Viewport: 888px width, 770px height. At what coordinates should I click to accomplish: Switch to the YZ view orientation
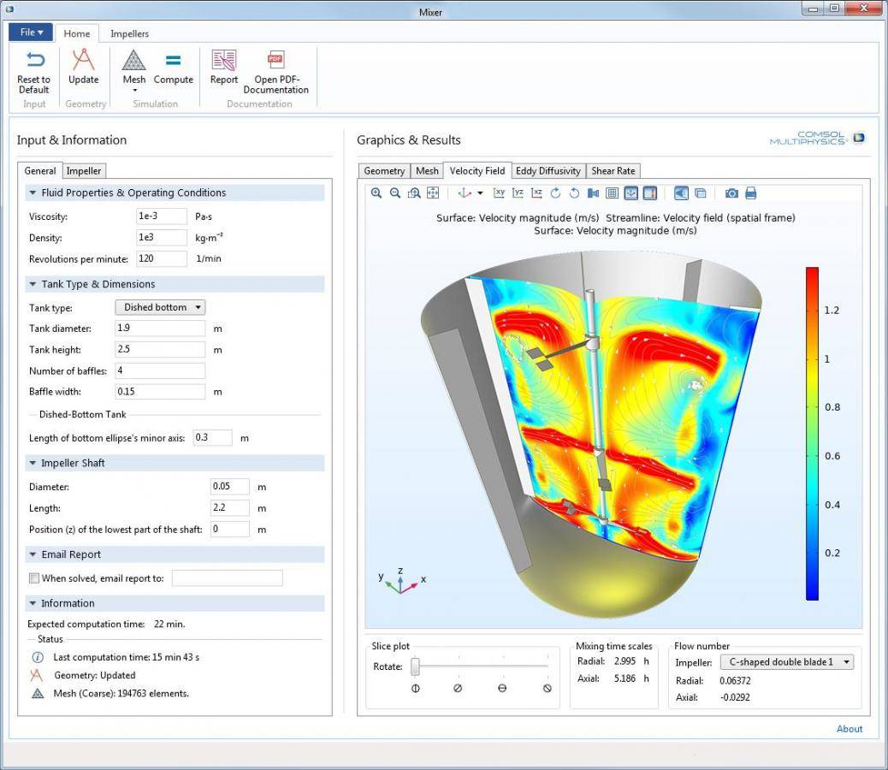coord(517,193)
